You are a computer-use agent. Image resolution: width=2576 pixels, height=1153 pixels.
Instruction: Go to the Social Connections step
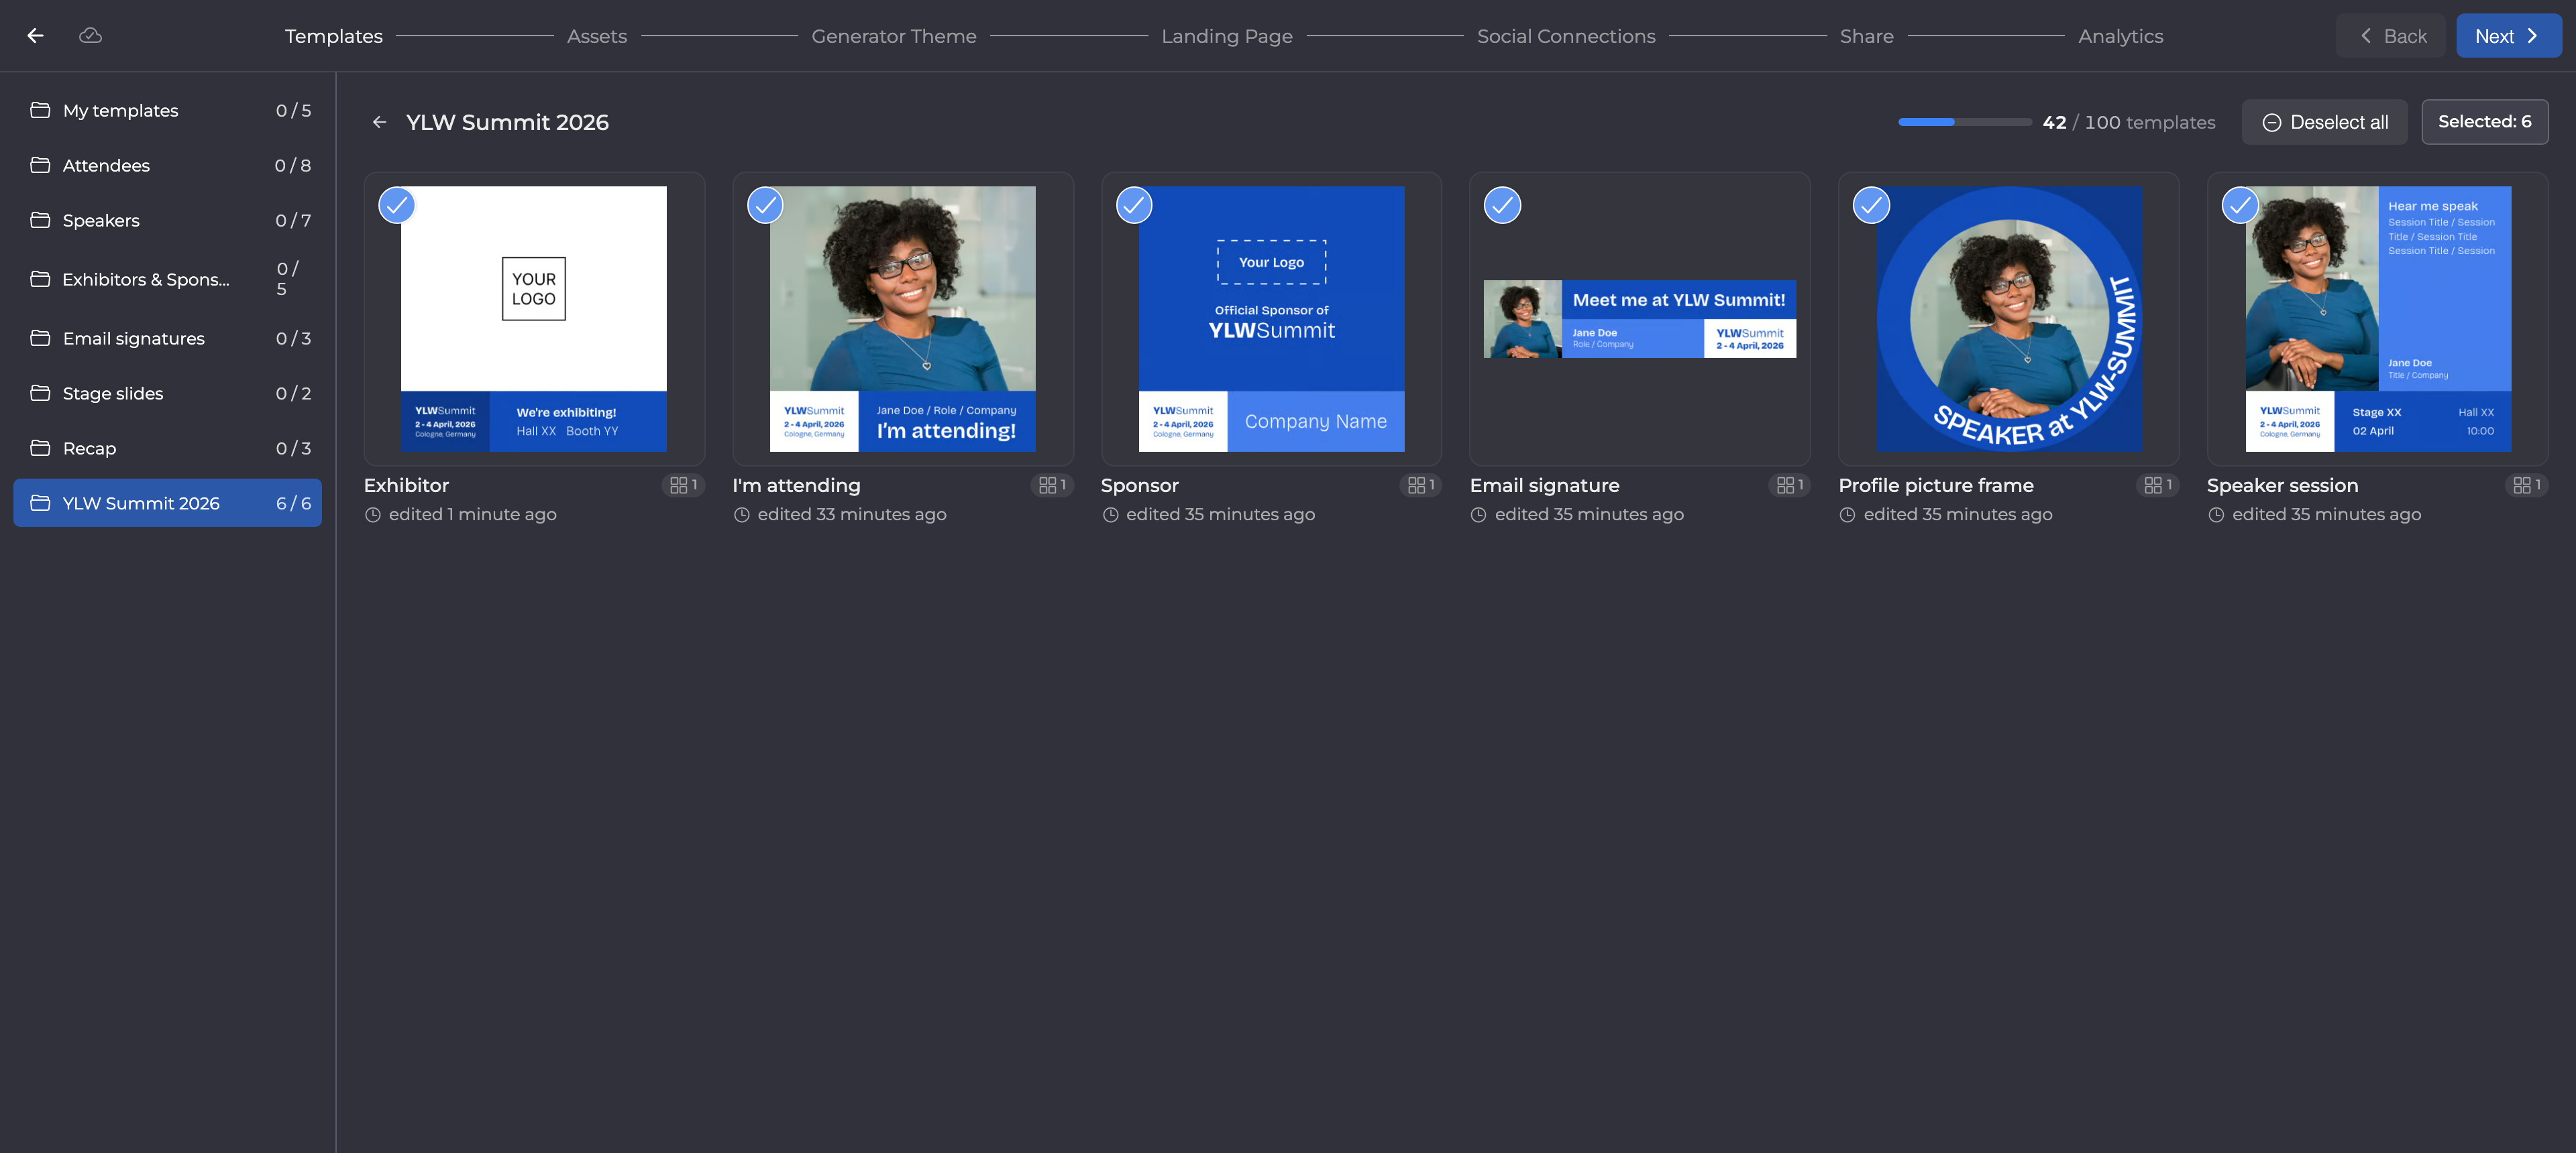click(1566, 36)
